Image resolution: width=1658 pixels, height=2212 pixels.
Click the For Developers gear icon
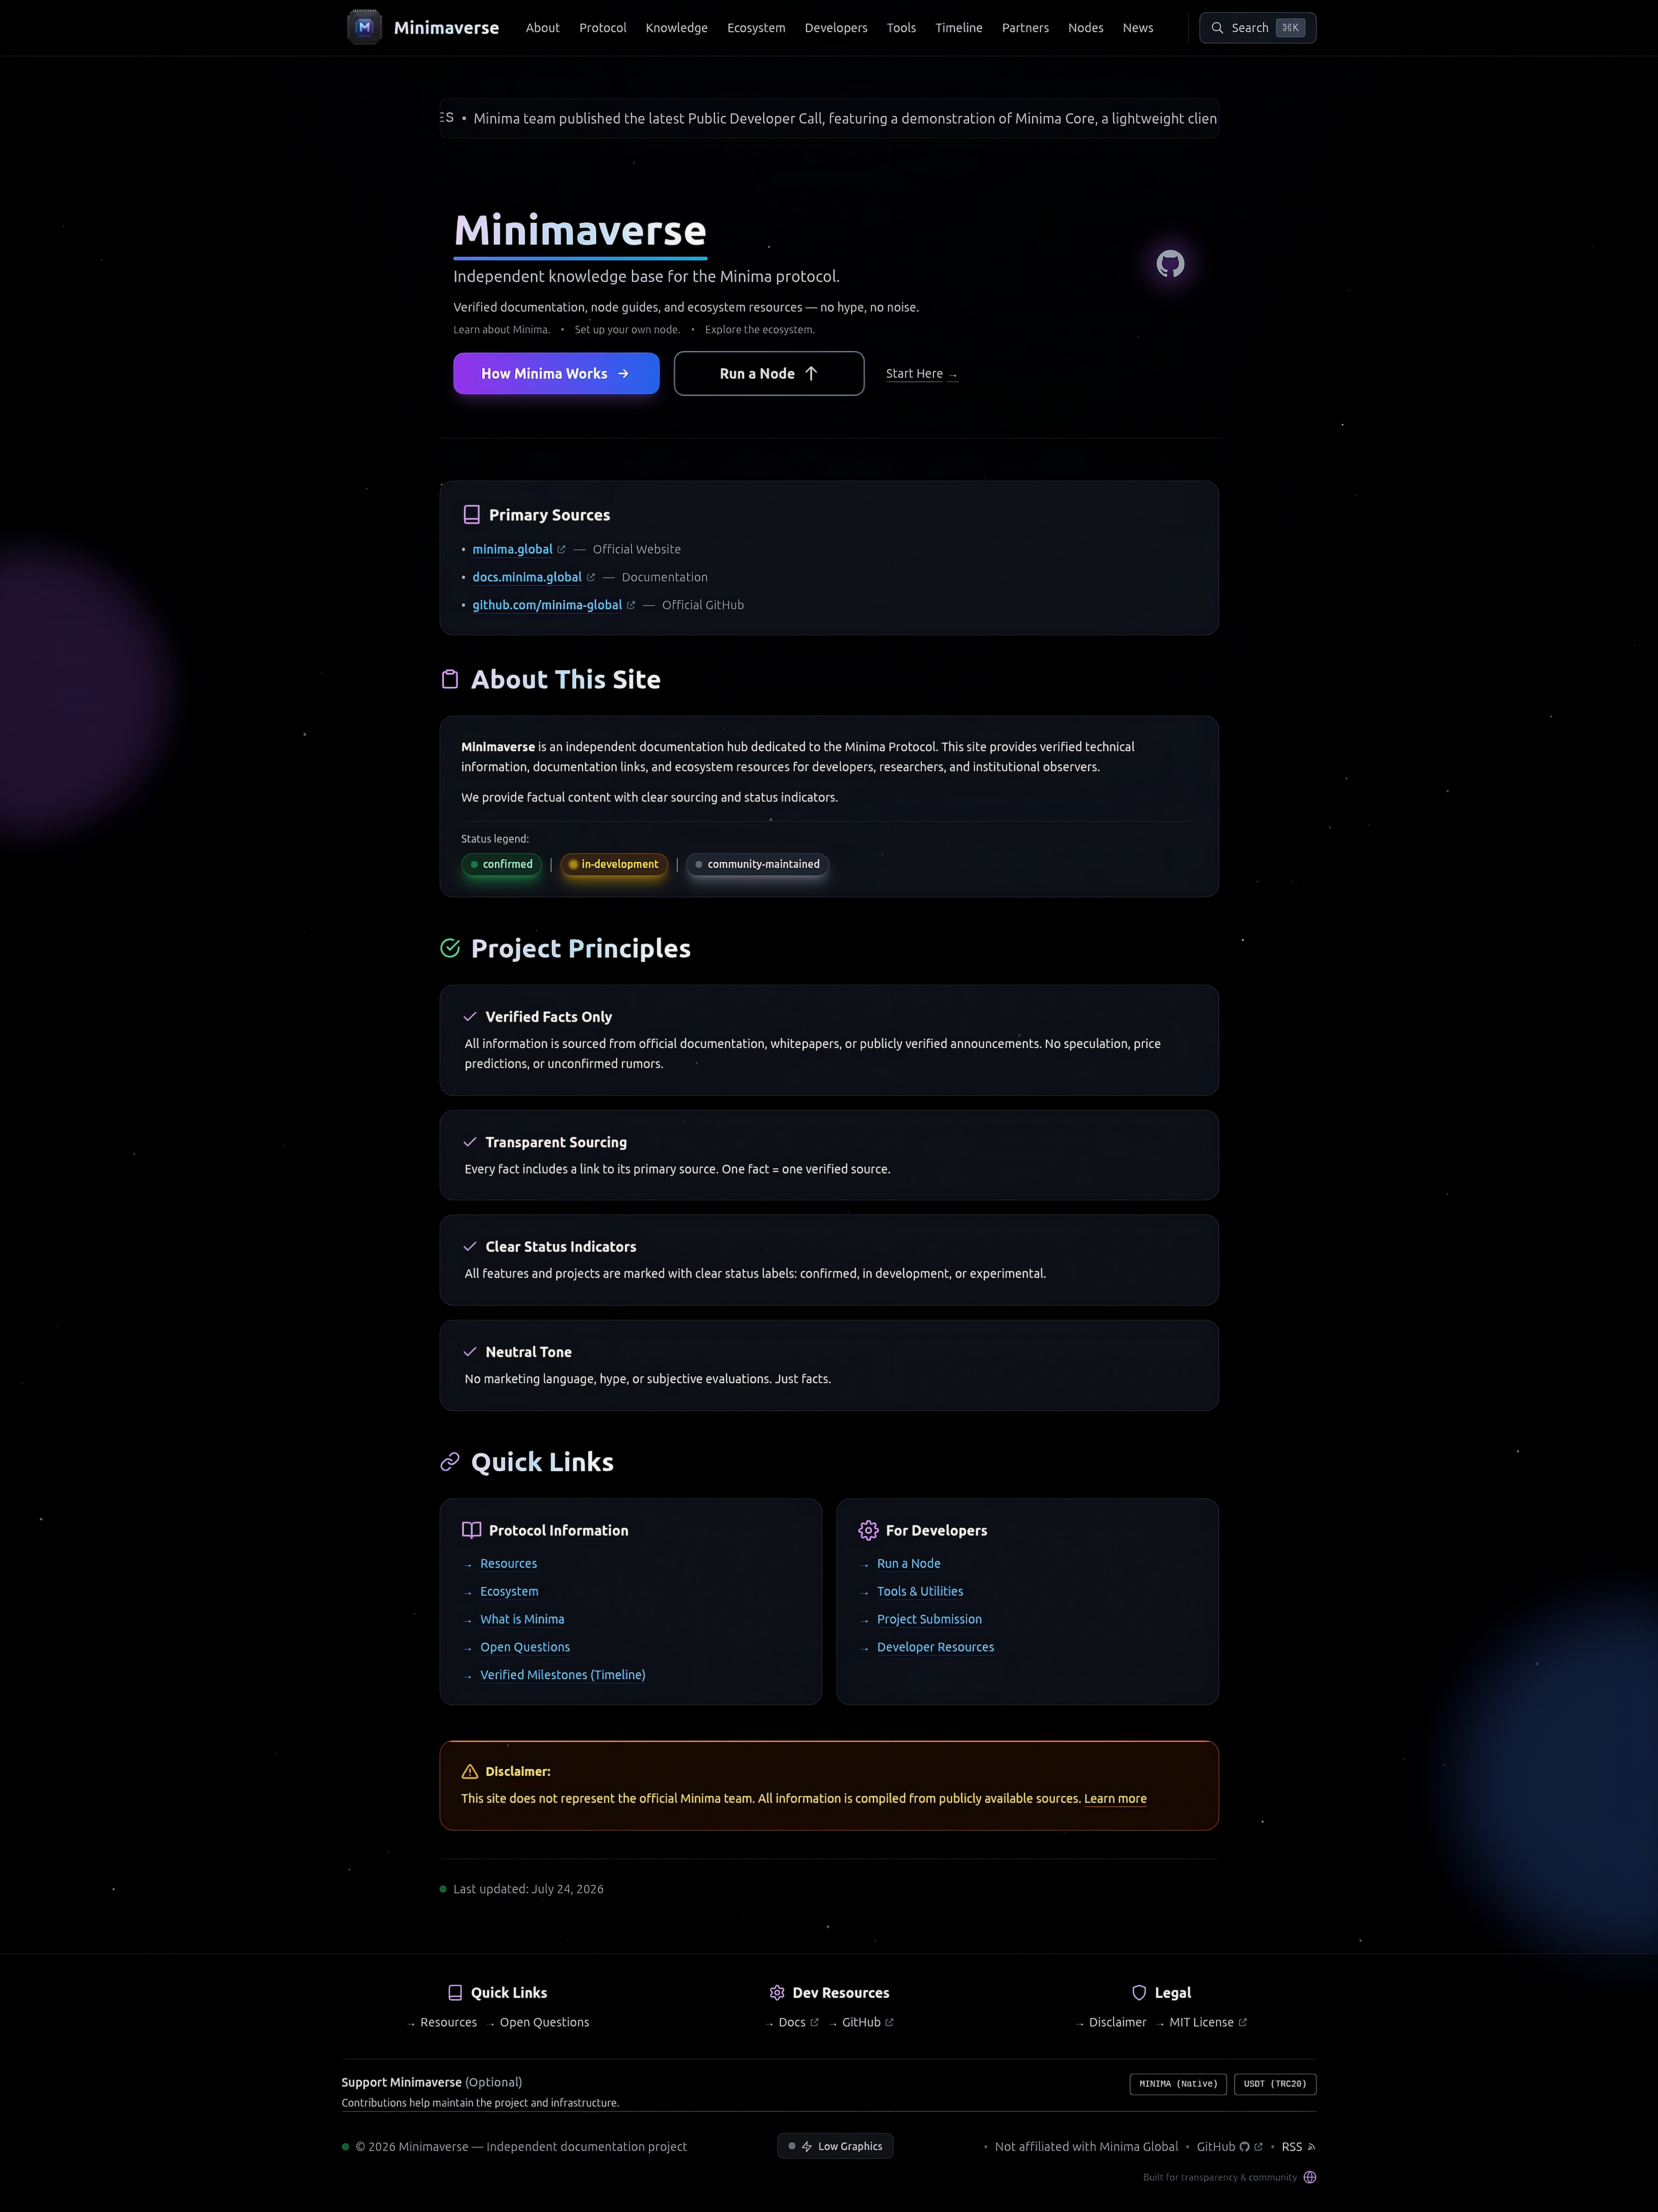coord(868,1530)
